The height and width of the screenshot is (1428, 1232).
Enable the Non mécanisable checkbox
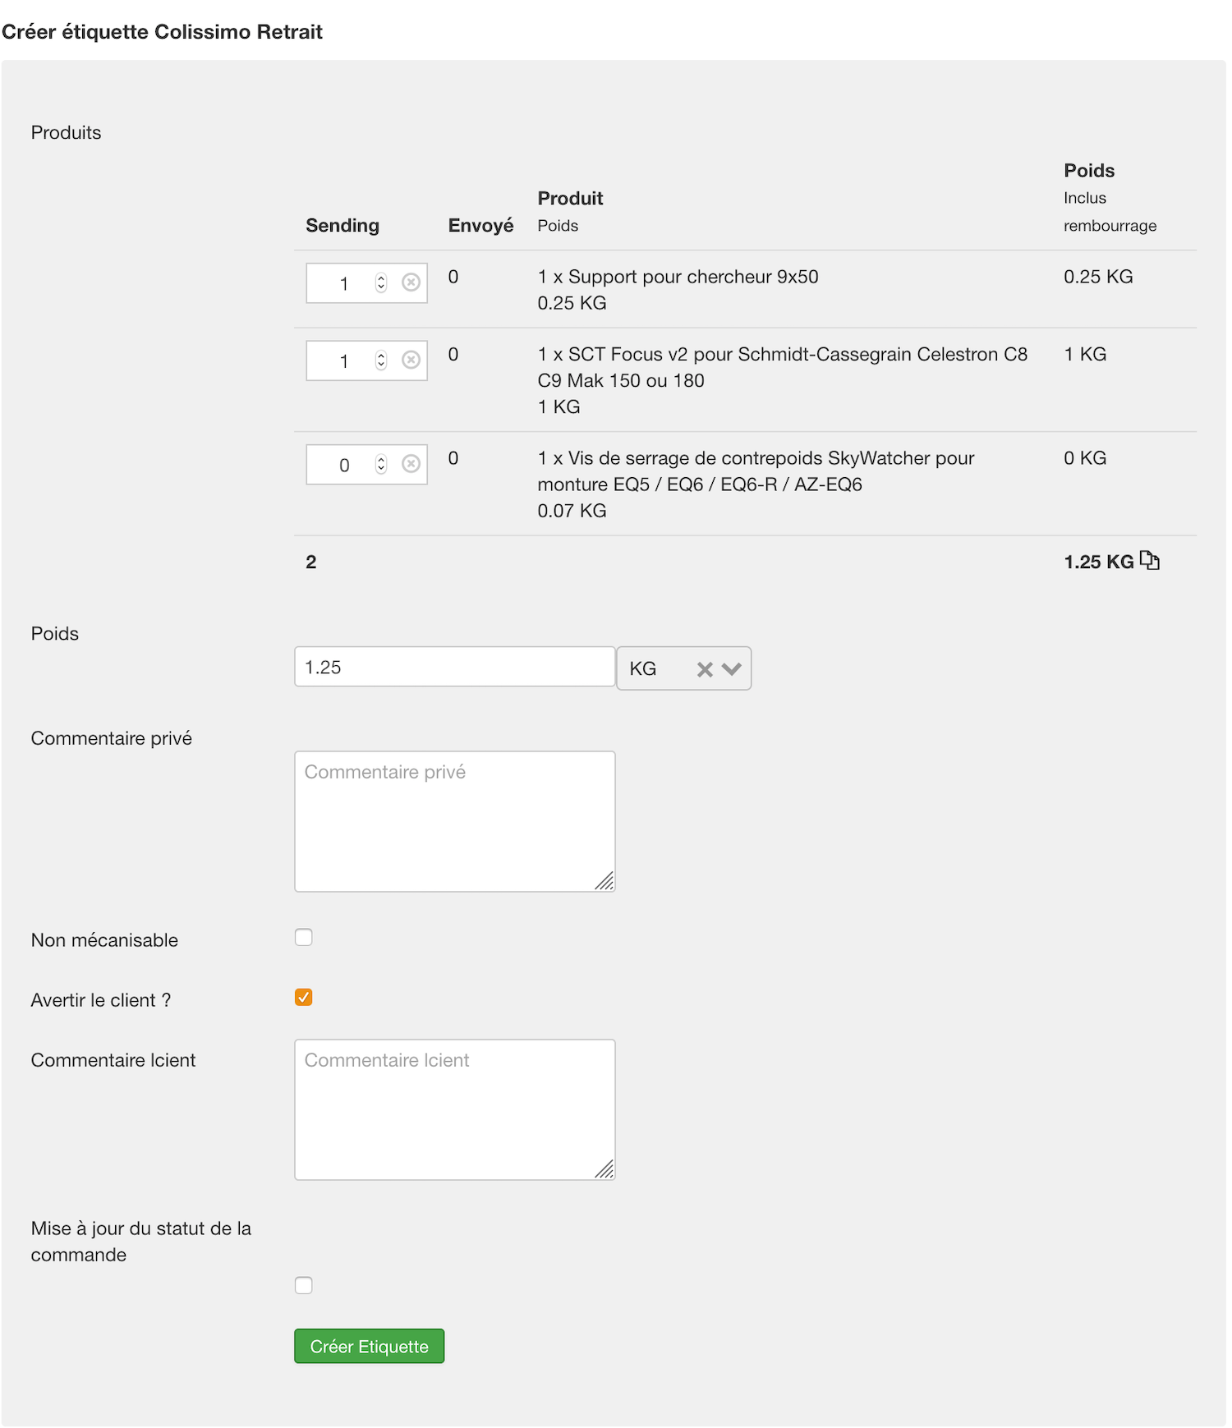pos(304,937)
